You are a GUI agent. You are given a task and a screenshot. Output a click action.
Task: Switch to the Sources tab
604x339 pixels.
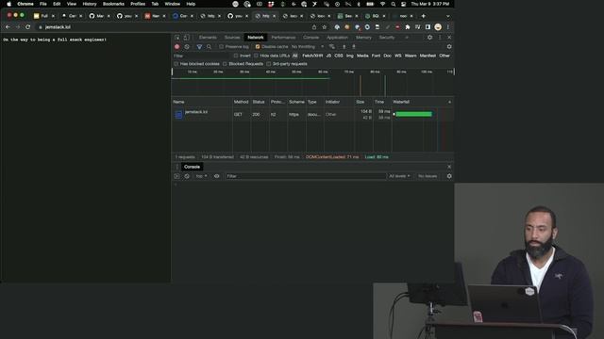click(232, 38)
